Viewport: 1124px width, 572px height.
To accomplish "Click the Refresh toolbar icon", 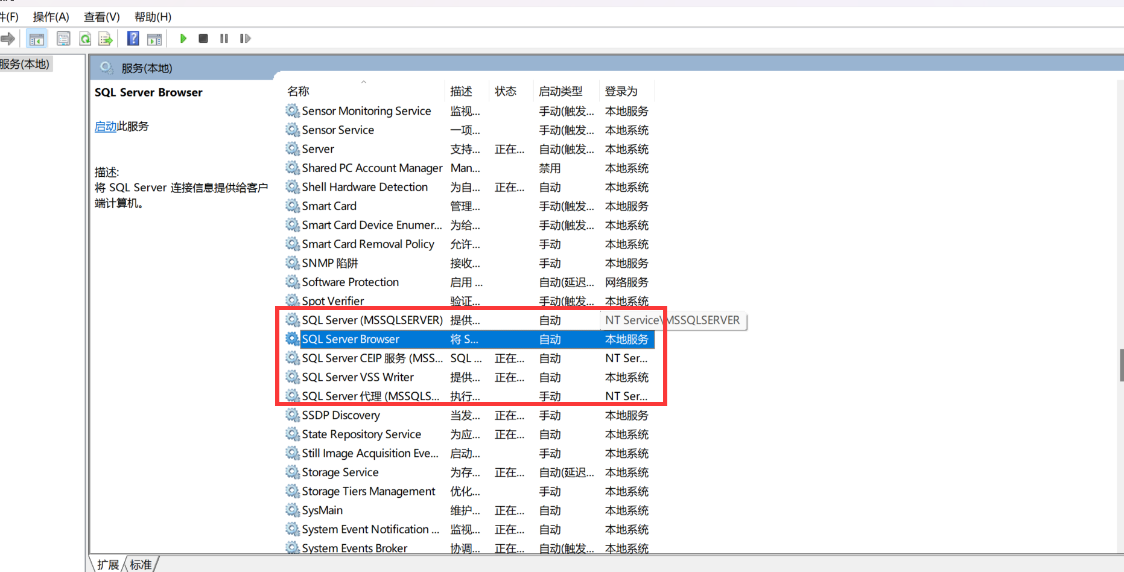I will point(85,39).
